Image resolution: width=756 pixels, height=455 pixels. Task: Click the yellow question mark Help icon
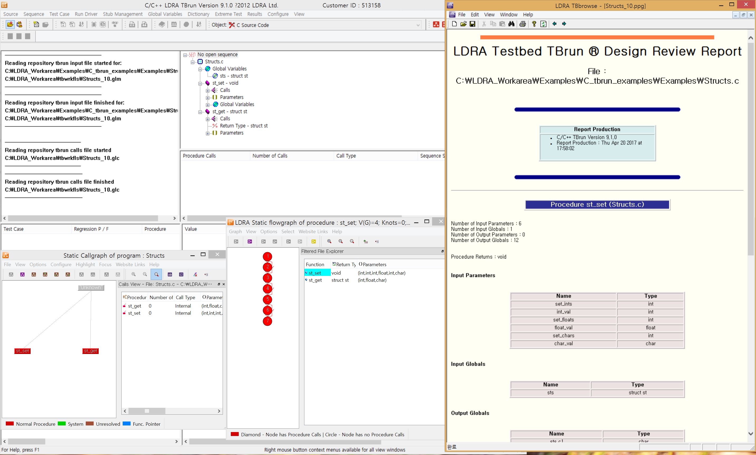[534, 24]
